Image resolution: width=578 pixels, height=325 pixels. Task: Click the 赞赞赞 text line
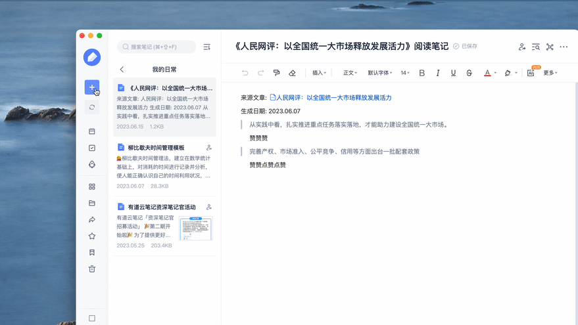(x=258, y=138)
